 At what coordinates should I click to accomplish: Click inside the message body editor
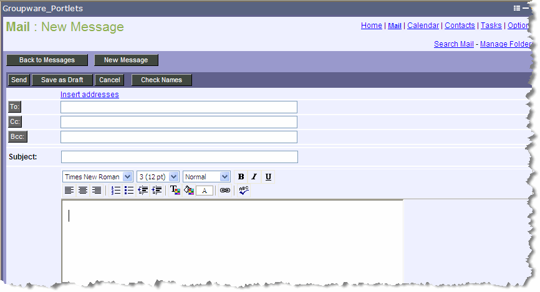[x=233, y=241]
